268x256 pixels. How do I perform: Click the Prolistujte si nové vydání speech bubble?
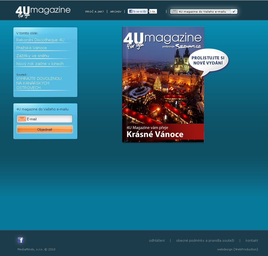point(208,61)
